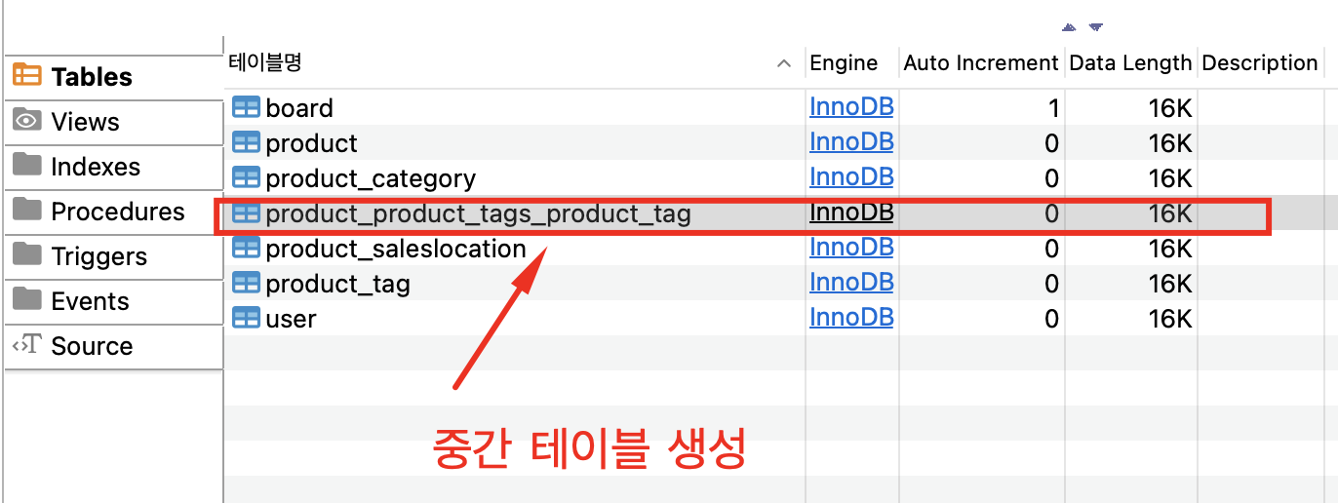Collapse panel using small up triangle
Viewport: 1338px width, 503px height.
pos(1070,27)
